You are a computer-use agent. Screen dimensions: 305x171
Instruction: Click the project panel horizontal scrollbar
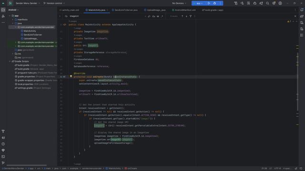(x=27, y=165)
